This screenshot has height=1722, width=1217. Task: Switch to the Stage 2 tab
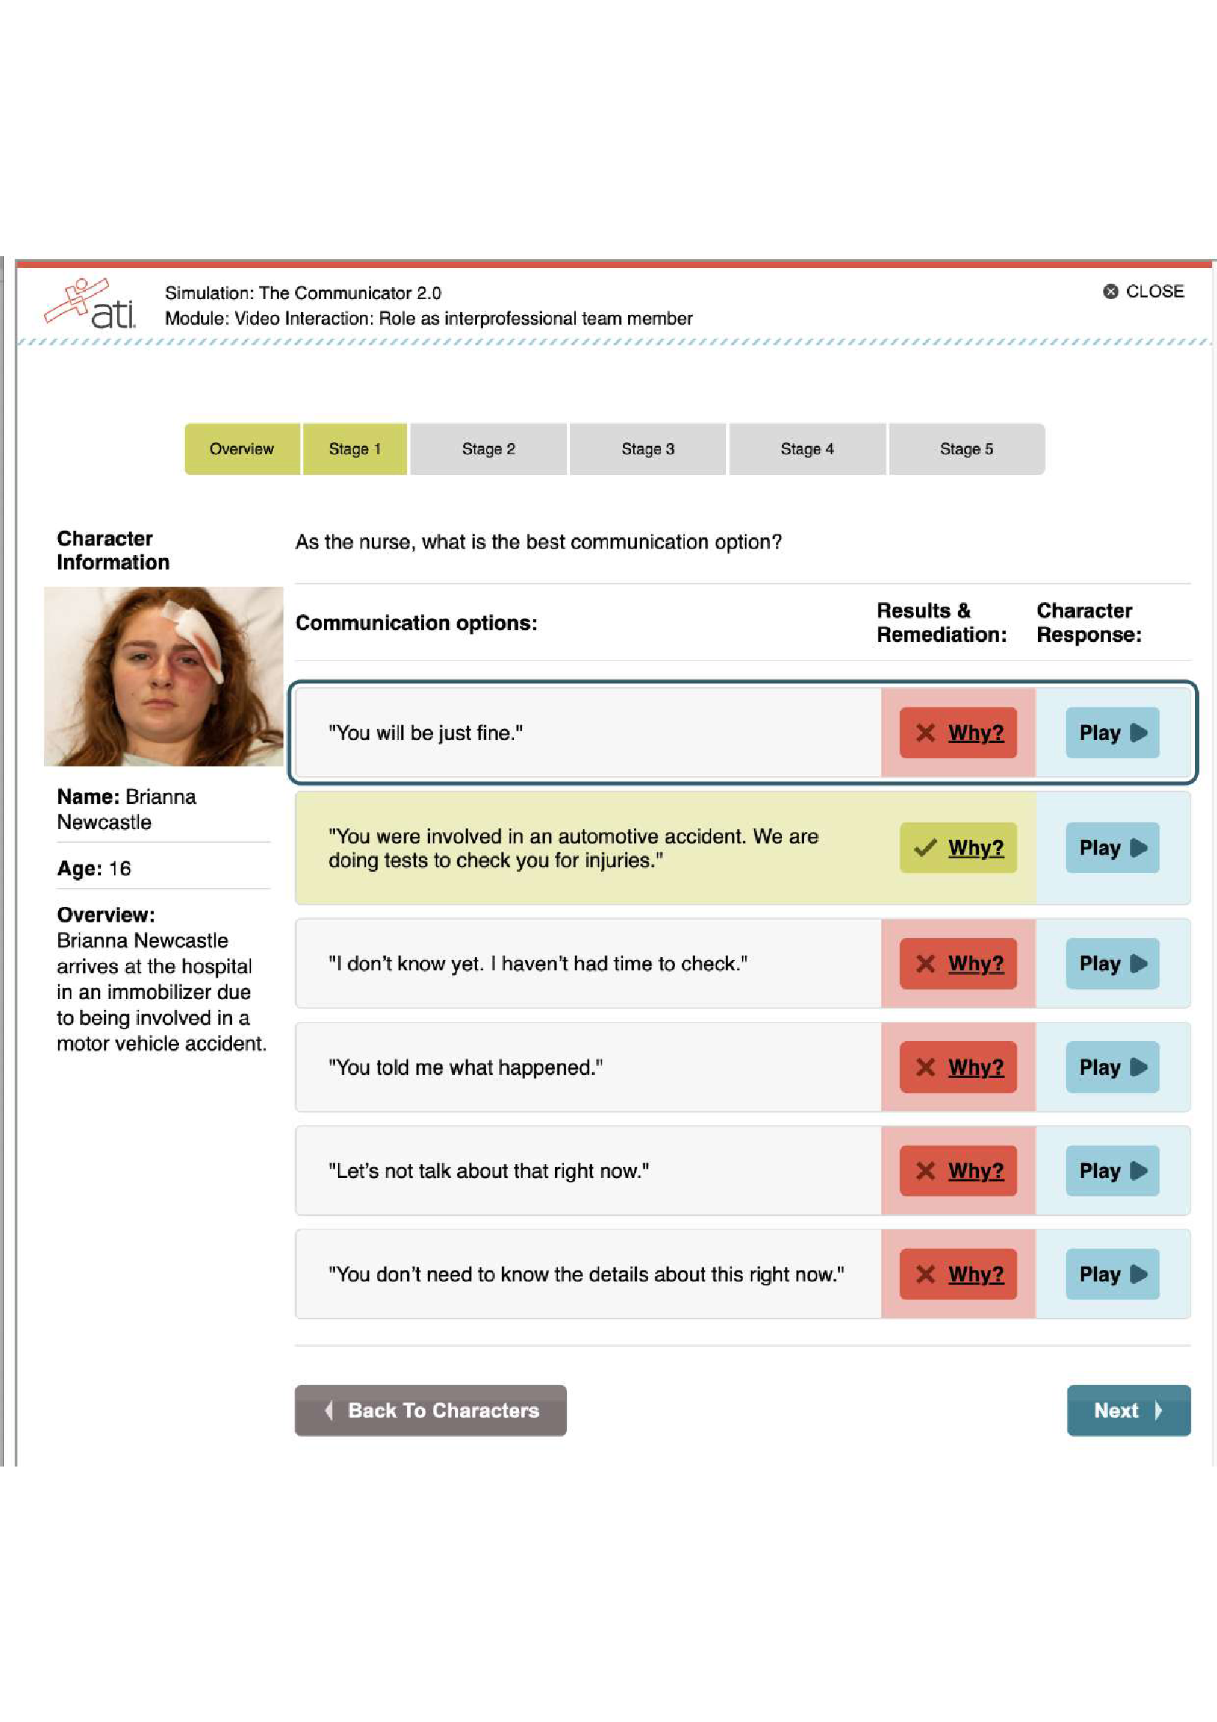[488, 449]
